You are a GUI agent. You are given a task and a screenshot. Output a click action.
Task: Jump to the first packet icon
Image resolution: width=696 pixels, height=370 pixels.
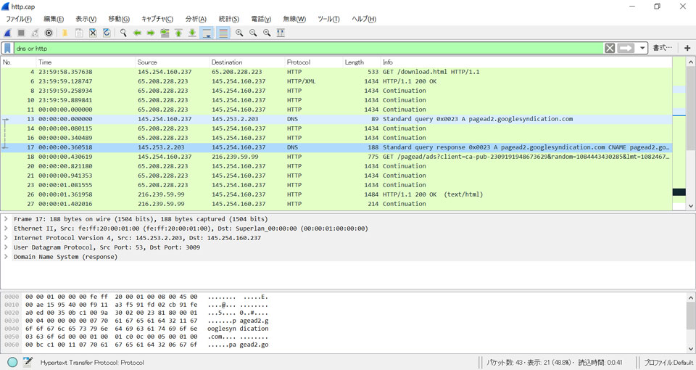click(x=178, y=33)
